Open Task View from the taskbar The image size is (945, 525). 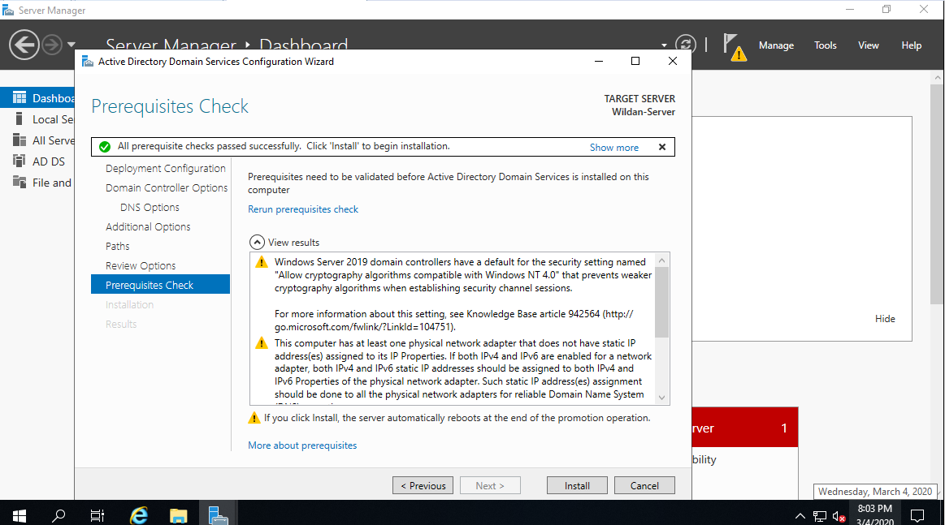click(x=97, y=515)
